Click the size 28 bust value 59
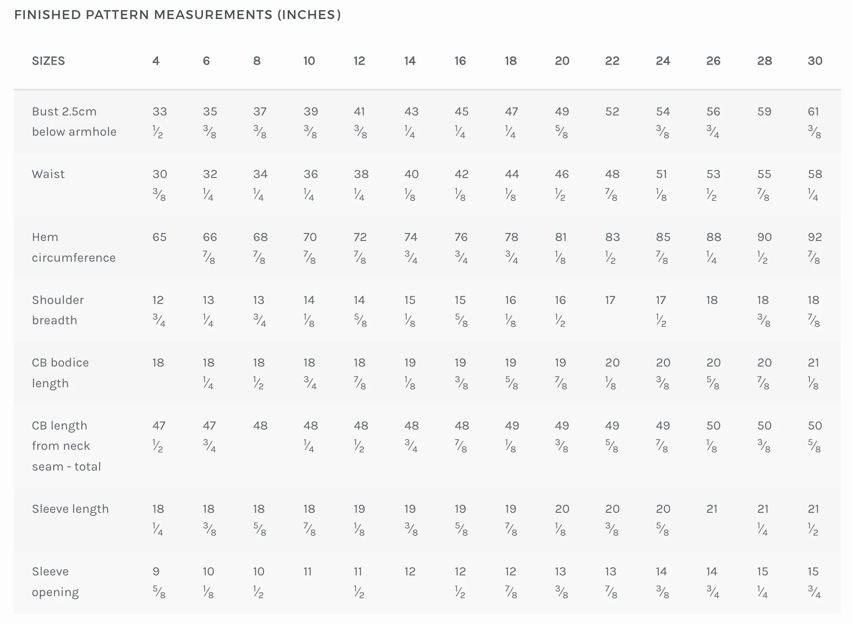The width and height of the screenshot is (853, 624). 764,112
